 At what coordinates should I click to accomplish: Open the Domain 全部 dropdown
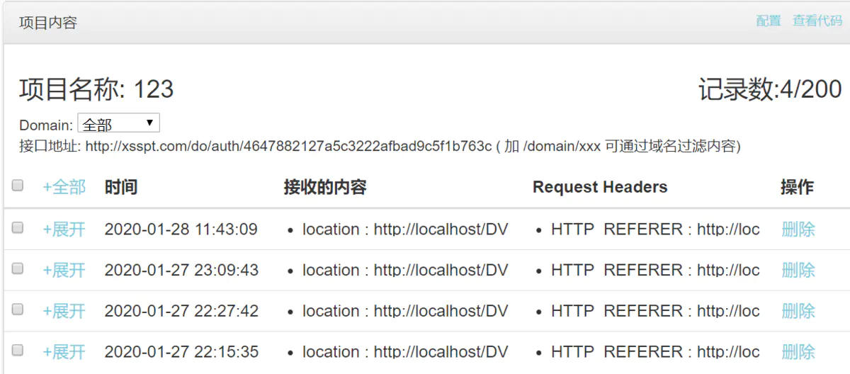coord(118,124)
